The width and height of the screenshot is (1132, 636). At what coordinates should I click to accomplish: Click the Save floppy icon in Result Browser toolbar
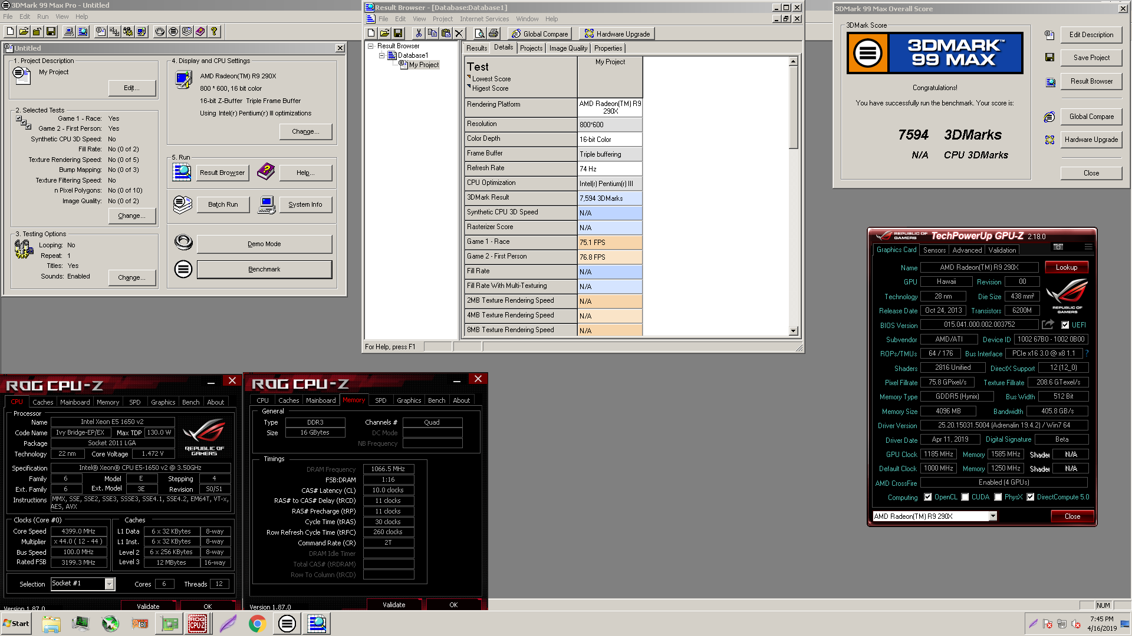tap(398, 34)
